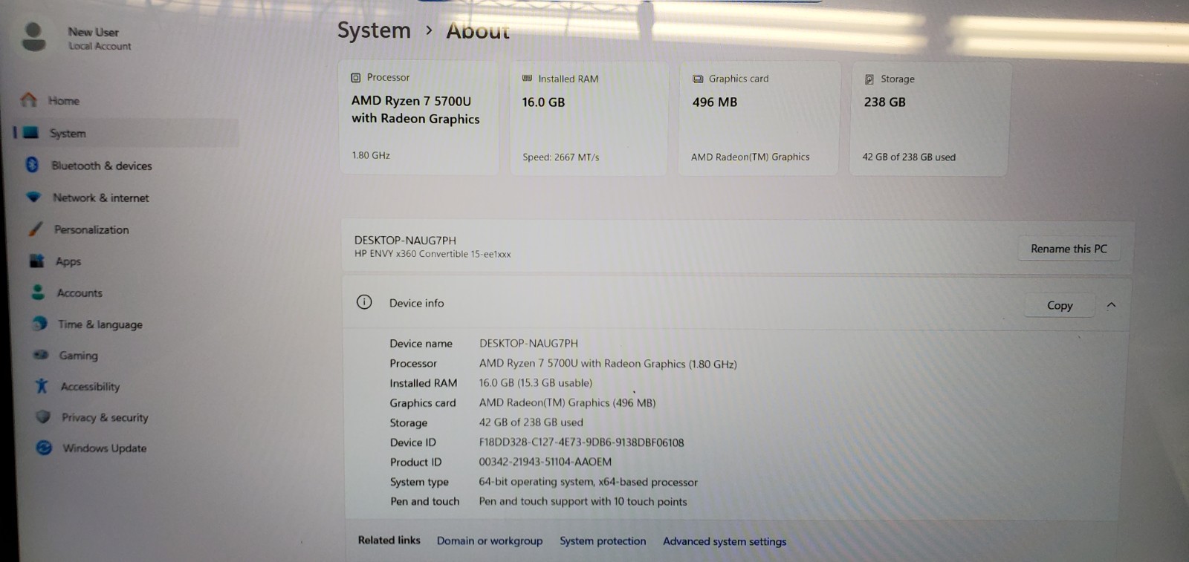Open Domain or workgroup link

[x=490, y=540]
